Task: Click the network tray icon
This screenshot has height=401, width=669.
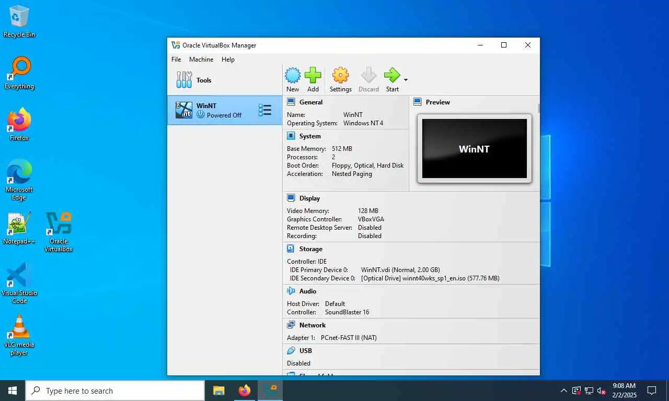Action: click(x=589, y=391)
